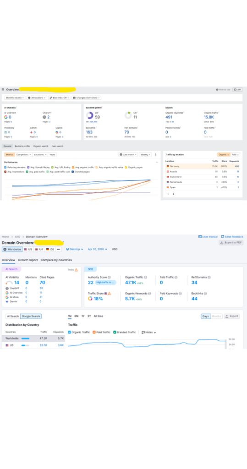The width and height of the screenshot is (247, 469).
Task: Open the Backlinks value 163
Action: tap(89, 132)
